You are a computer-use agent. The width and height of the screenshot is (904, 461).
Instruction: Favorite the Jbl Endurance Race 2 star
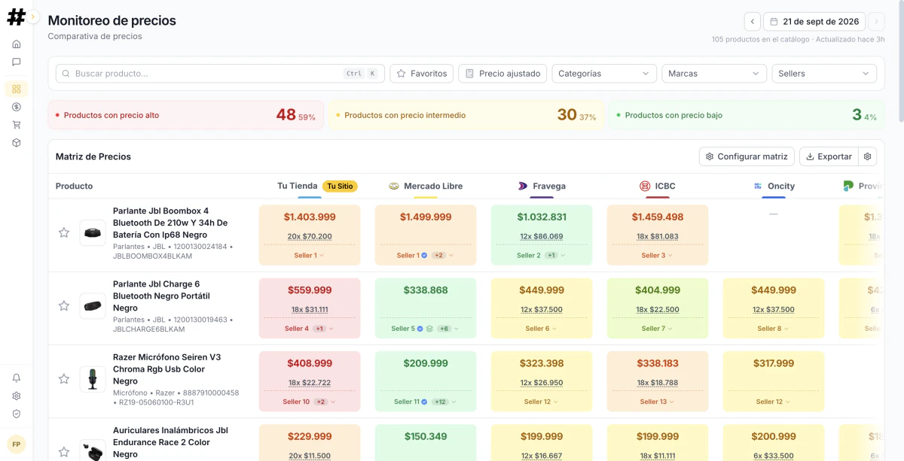[64, 451]
